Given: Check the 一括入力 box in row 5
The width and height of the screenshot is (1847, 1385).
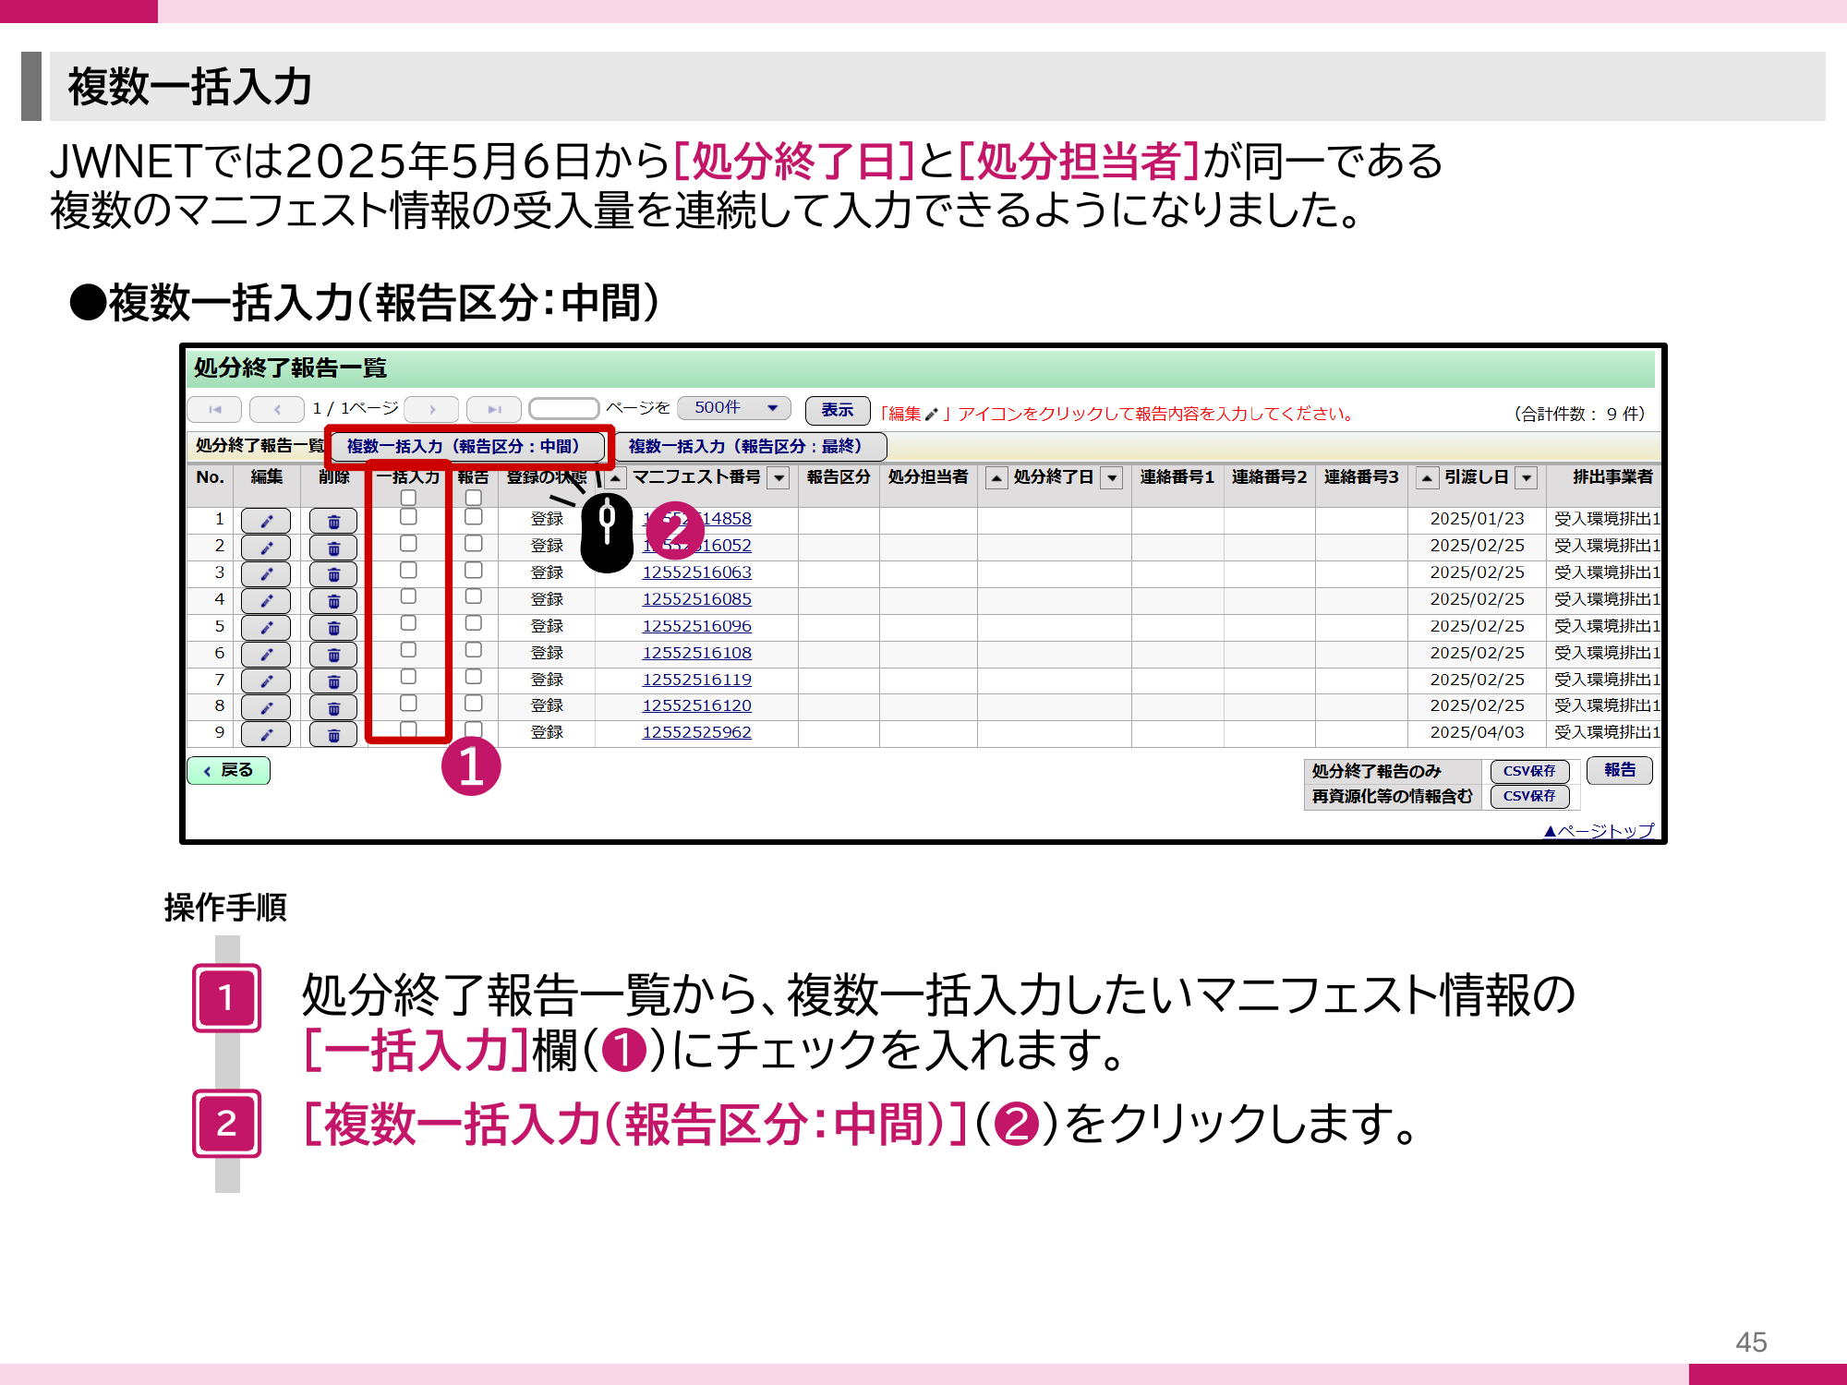Looking at the screenshot, I should (x=408, y=623).
